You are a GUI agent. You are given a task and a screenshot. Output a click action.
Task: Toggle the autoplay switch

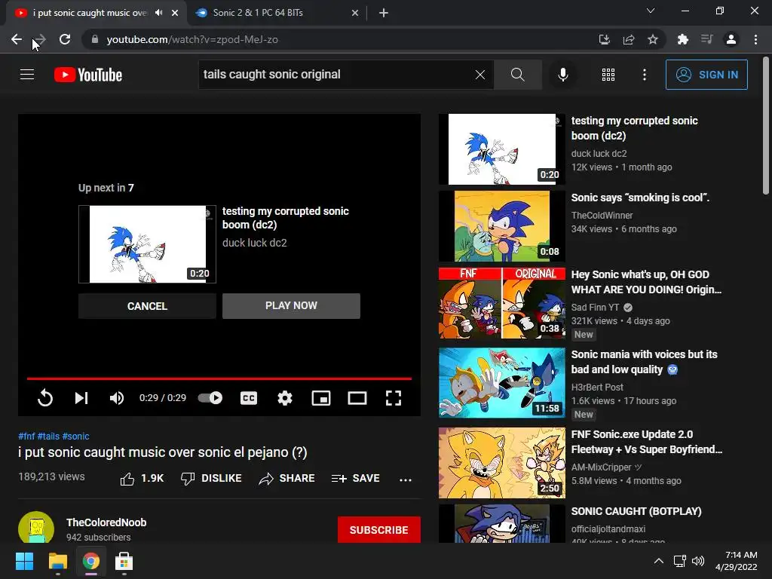point(210,398)
